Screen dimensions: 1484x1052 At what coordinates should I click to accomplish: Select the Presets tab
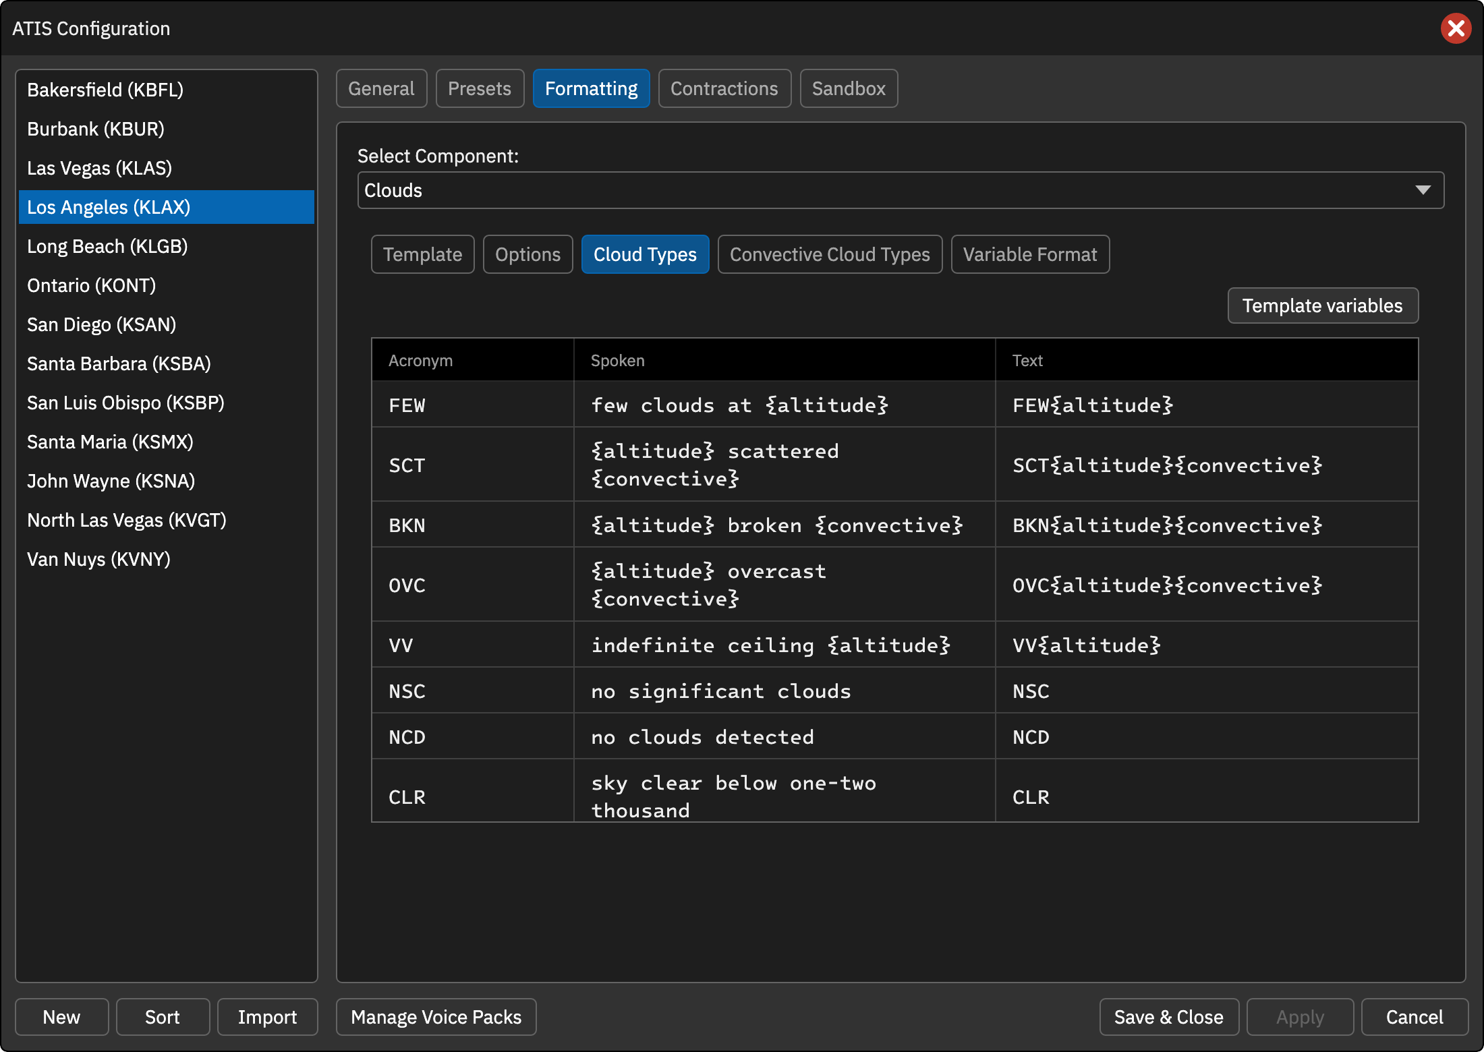click(480, 88)
